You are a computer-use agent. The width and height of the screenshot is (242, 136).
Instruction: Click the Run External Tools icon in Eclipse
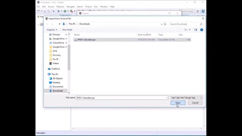coord(71,11)
